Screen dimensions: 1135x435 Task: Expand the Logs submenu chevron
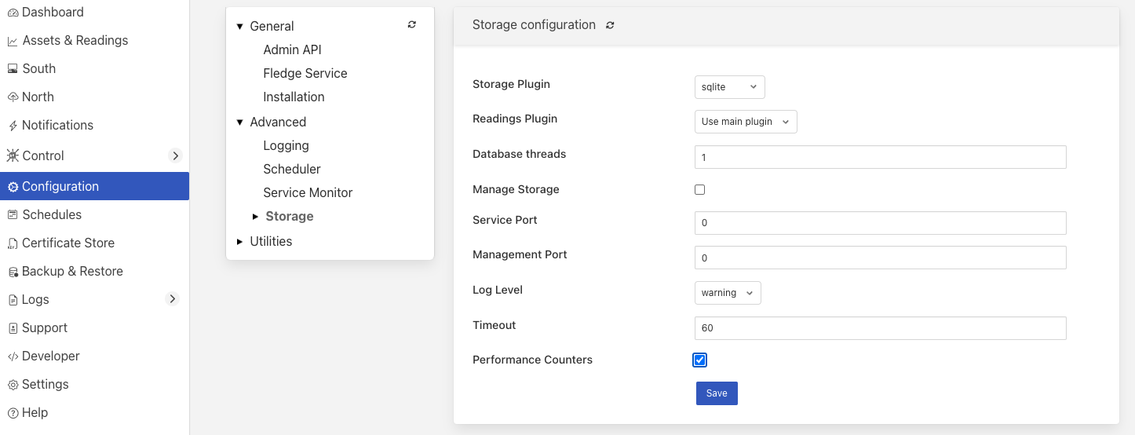point(173,298)
